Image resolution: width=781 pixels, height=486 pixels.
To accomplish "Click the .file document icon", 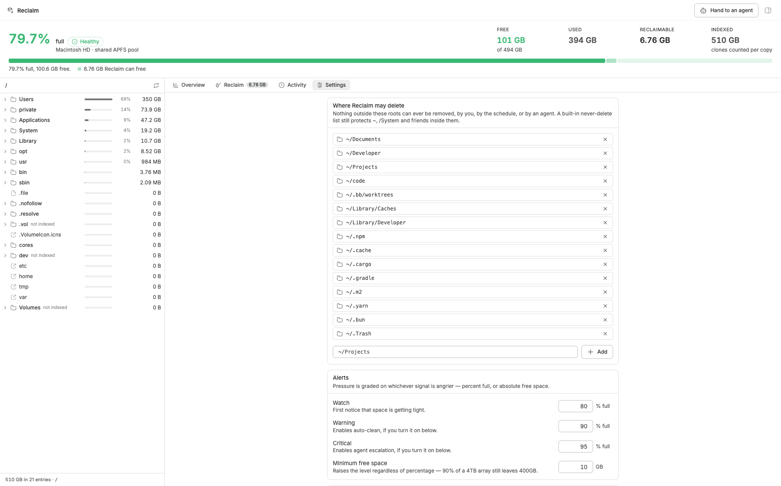I will click(x=13, y=193).
